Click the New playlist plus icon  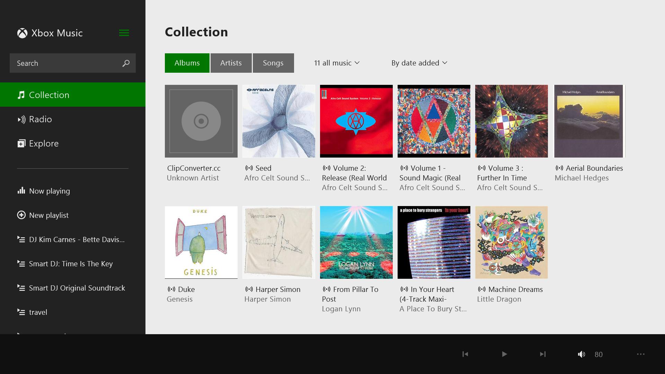[x=21, y=215]
